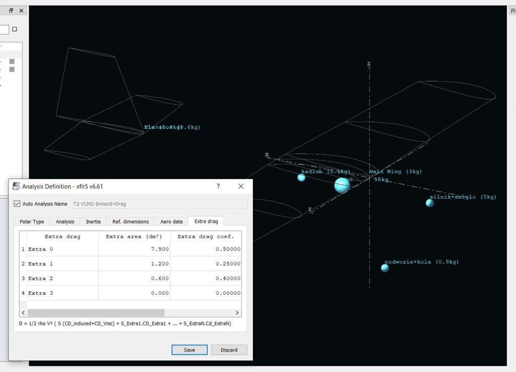Click the xflr5 logo in dialog title bar
The height and width of the screenshot is (372, 516).
(x=16, y=187)
